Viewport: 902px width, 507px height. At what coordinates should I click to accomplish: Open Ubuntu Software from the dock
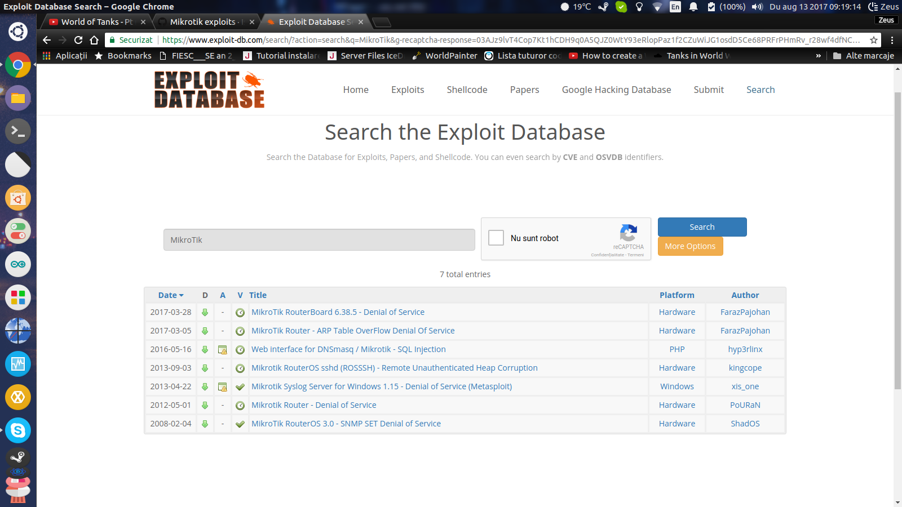coord(18,198)
